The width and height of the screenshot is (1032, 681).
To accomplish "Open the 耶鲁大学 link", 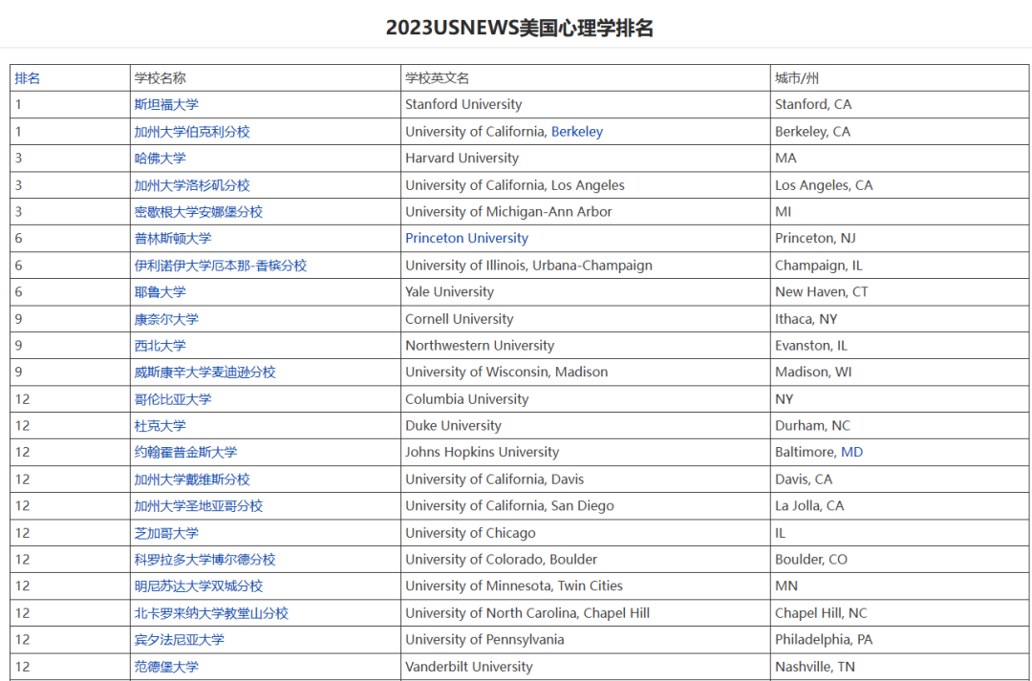I will [x=160, y=292].
